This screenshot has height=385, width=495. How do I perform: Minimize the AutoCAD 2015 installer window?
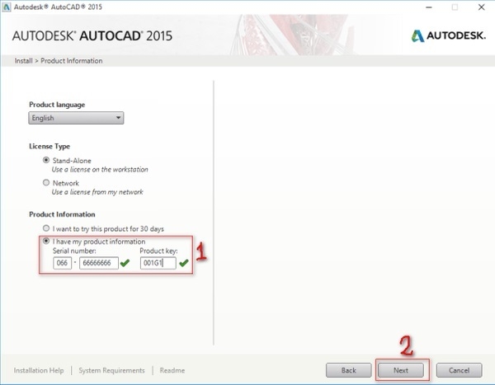pos(430,7)
